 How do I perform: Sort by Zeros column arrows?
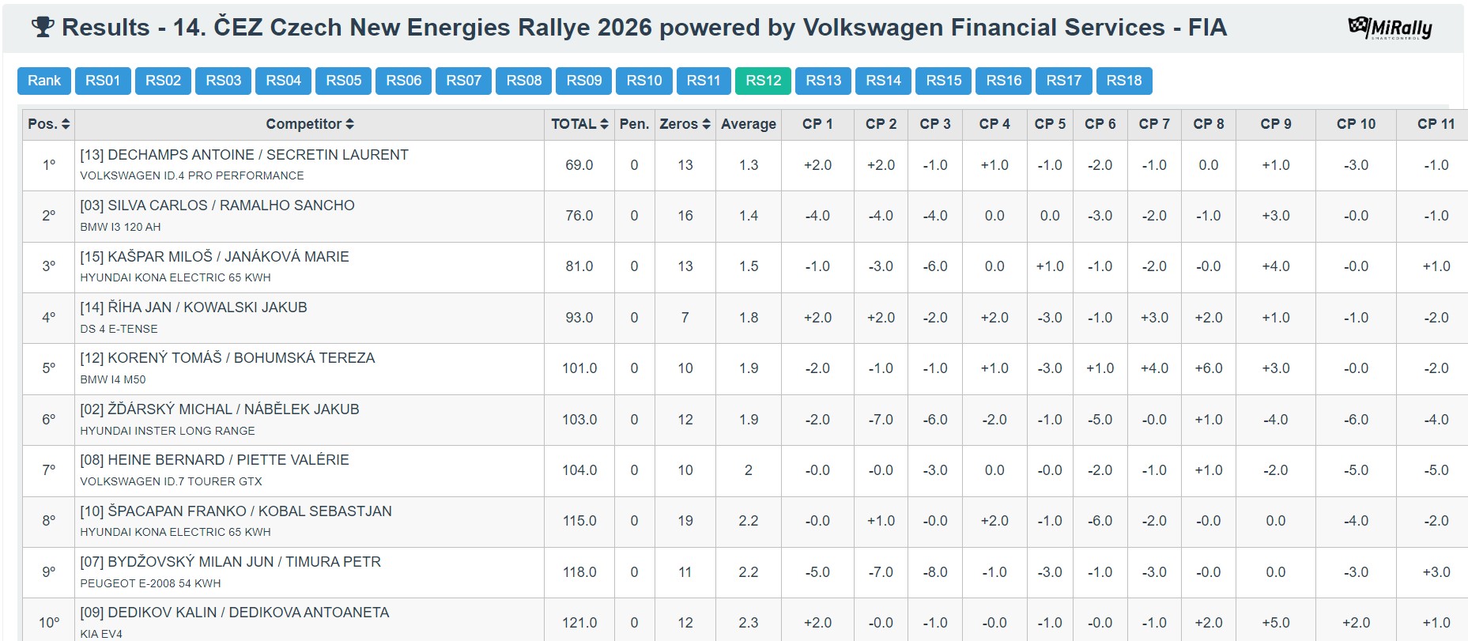click(x=706, y=124)
